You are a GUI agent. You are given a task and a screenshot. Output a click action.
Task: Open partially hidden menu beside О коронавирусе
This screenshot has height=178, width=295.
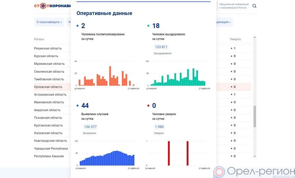click(x=69, y=22)
